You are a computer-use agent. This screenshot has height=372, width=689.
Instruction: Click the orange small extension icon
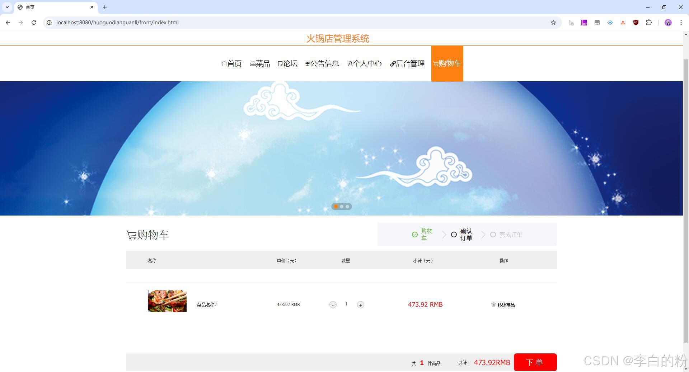tap(623, 23)
